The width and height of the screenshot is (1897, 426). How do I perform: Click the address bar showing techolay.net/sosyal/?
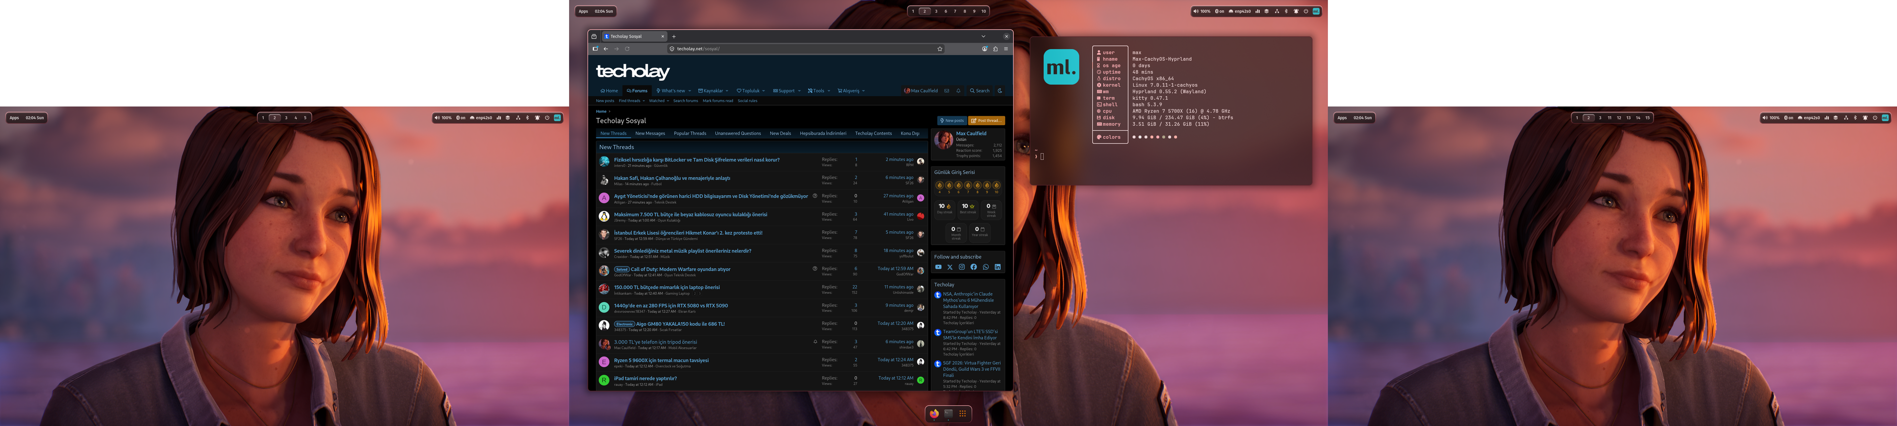[x=806, y=48]
